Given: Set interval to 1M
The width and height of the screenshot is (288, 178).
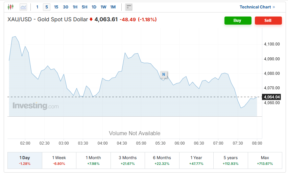Looking at the screenshot, I should 113,7.
